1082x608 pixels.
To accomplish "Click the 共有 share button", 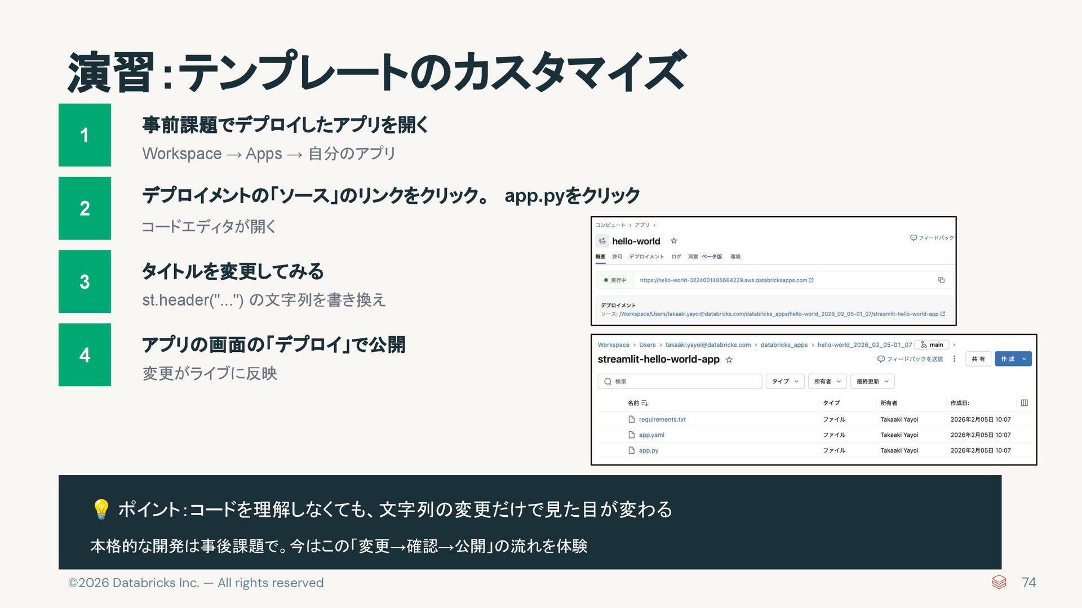I will coord(978,359).
